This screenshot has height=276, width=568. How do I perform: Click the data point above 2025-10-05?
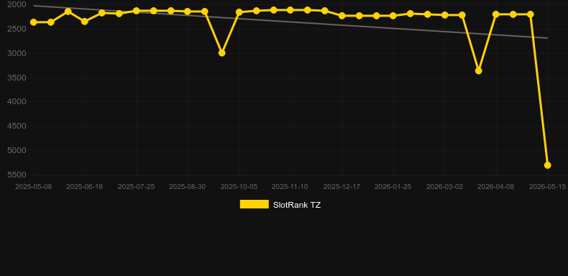[239, 12]
